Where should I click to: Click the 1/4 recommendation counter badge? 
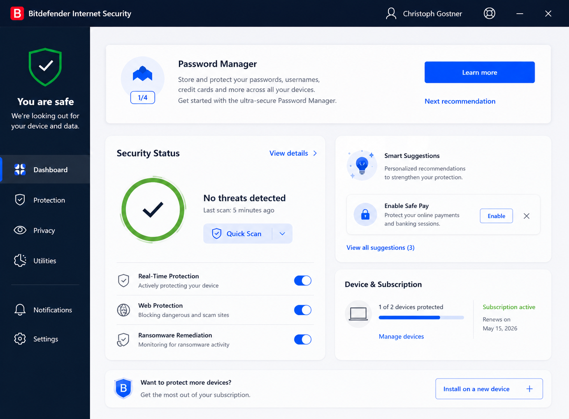click(142, 97)
